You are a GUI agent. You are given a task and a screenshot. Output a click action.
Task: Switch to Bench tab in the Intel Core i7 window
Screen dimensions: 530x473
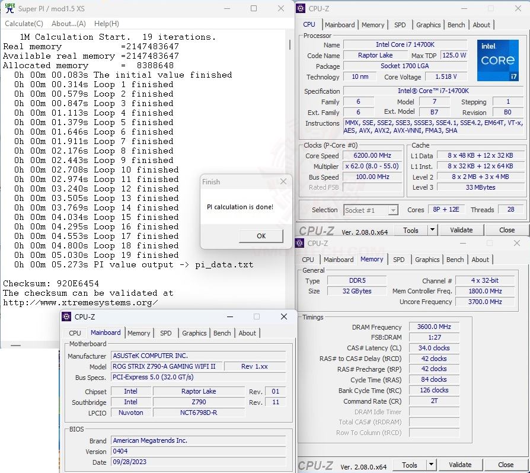(x=456, y=25)
